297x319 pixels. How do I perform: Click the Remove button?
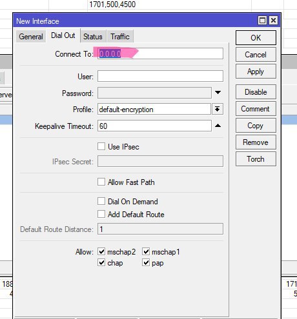tap(256, 142)
